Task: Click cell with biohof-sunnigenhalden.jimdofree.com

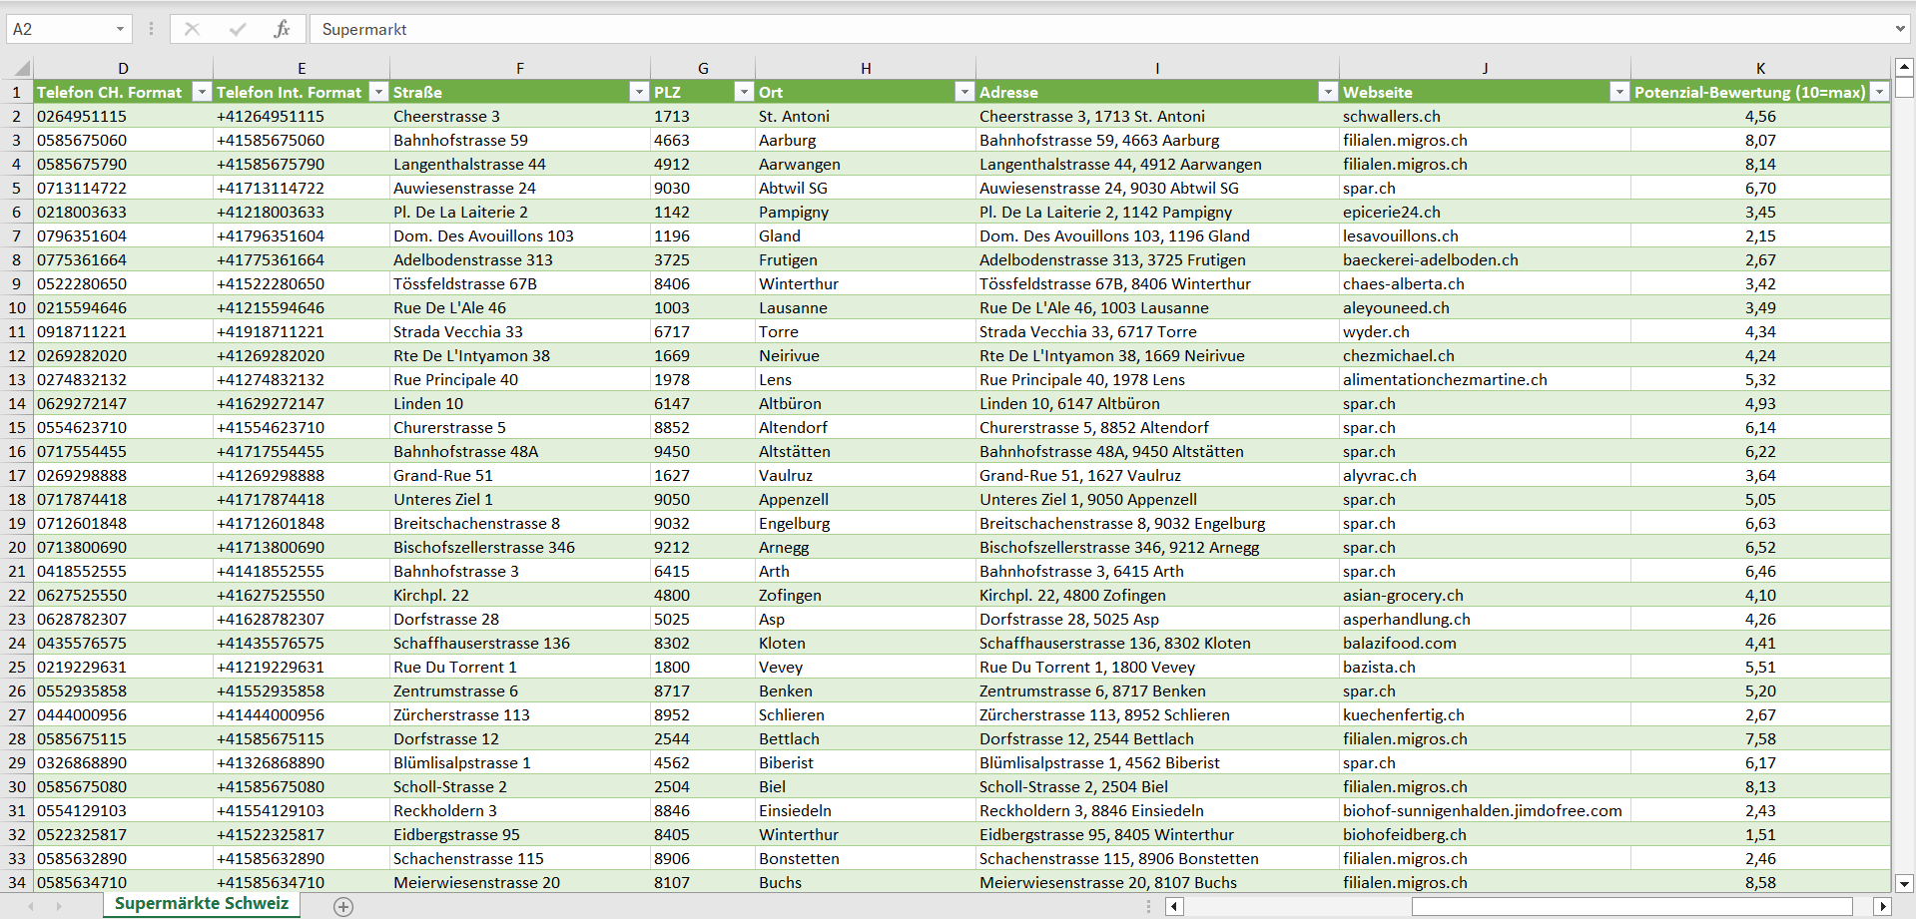Action: pyautogui.click(x=1485, y=810)
